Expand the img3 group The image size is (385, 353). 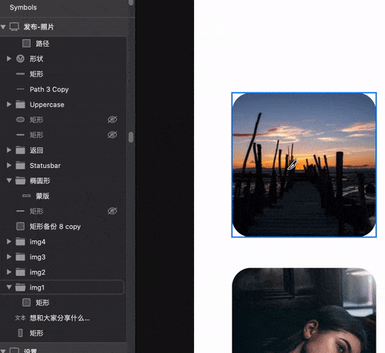9,257
